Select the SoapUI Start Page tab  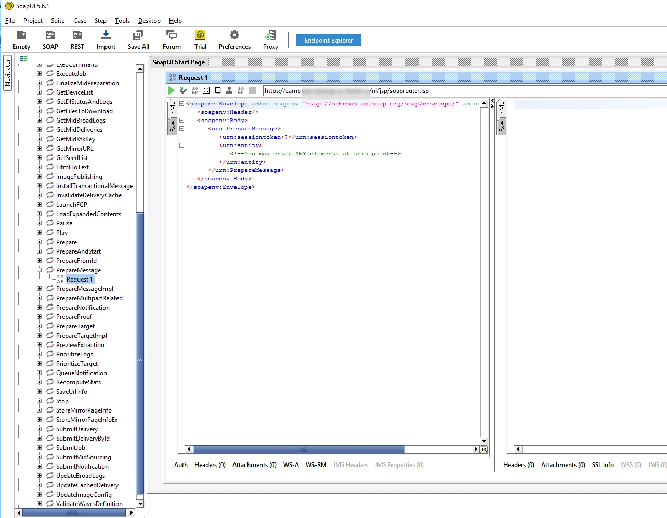tap(179, 62)
